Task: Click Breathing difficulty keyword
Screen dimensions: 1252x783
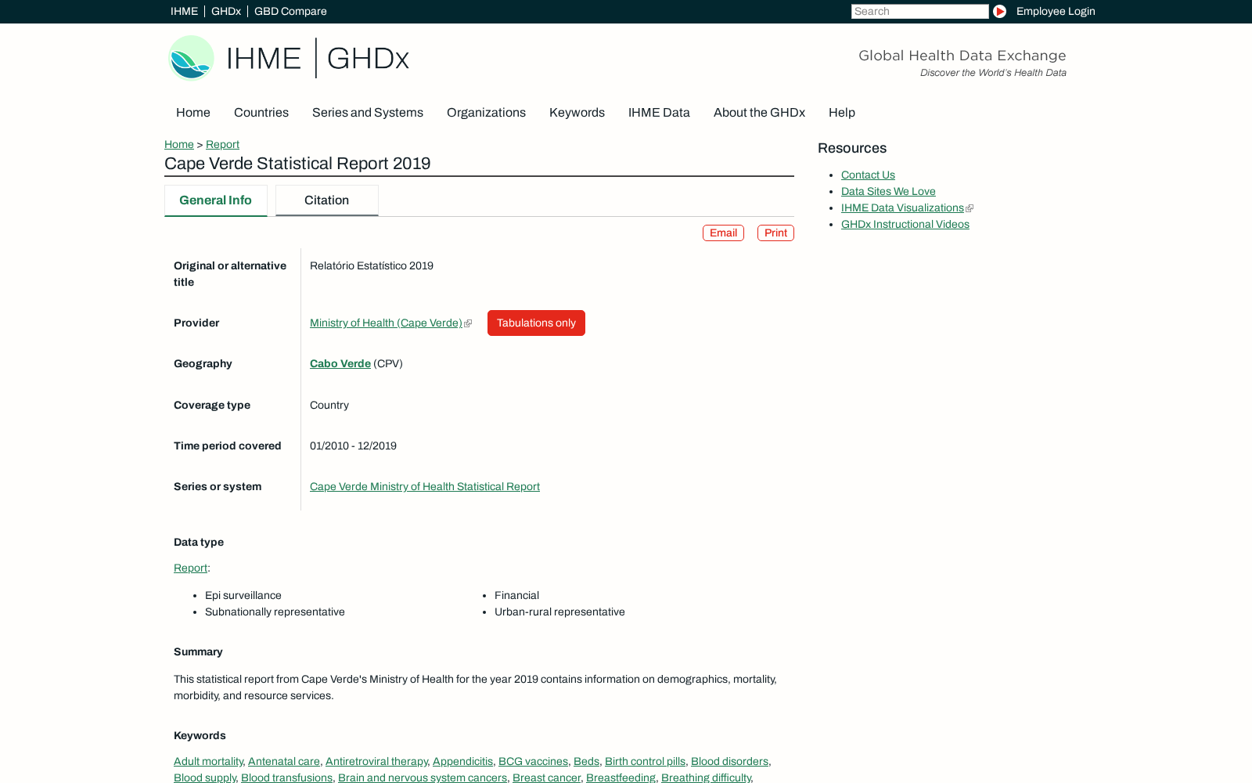Action: [x=706, y=778]
